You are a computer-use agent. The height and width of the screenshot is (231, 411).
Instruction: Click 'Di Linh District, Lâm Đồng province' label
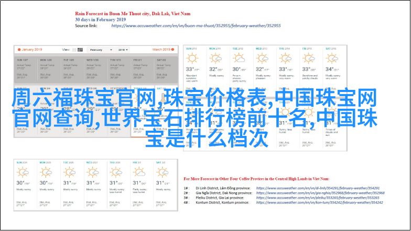223,188
